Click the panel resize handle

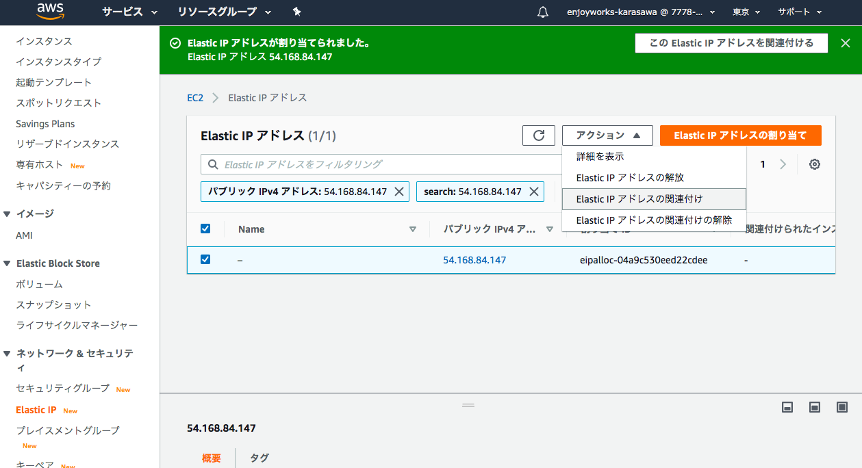pyautogui.click(x=468, y=406)
